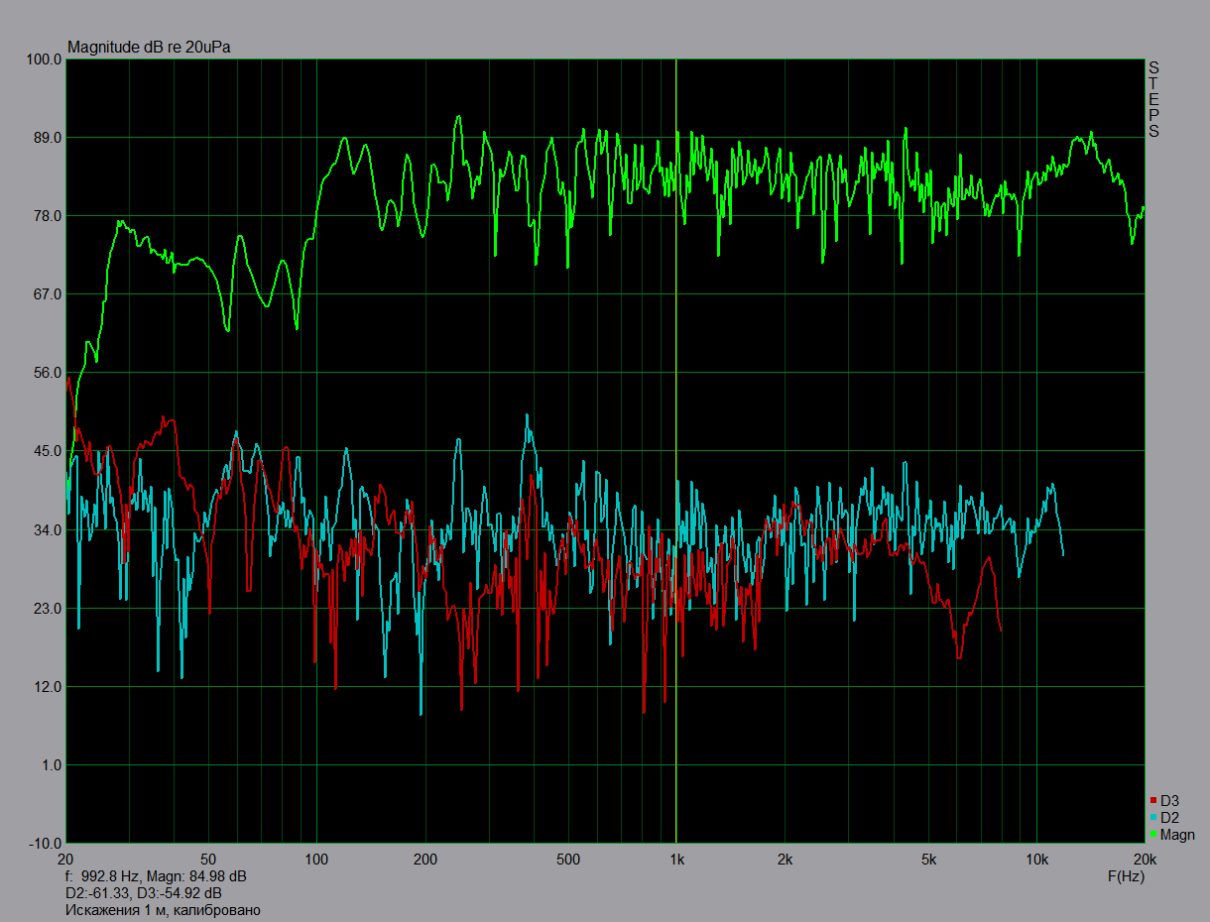Click the 5k frequency axis label
The image size is (1210, 922).
pos(928,859)
